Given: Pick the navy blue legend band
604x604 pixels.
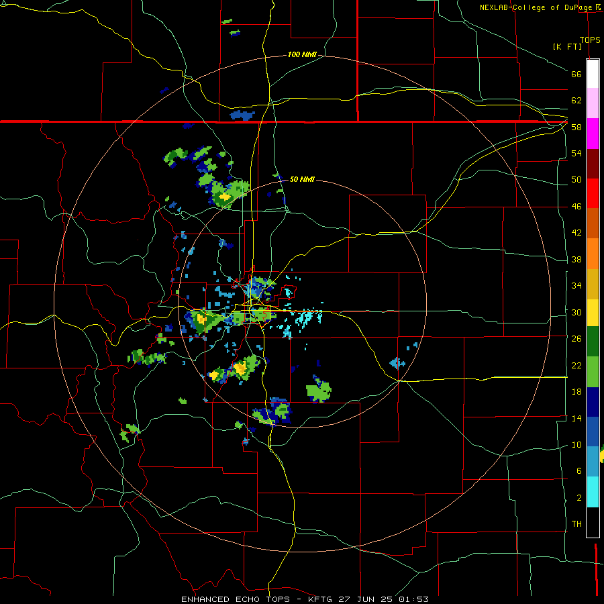Looking at the screenshot, I should (593, 402).
